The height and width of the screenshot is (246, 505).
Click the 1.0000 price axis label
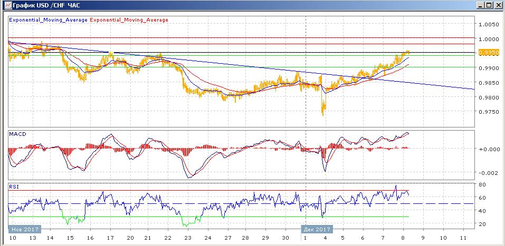tap(489, 39)
